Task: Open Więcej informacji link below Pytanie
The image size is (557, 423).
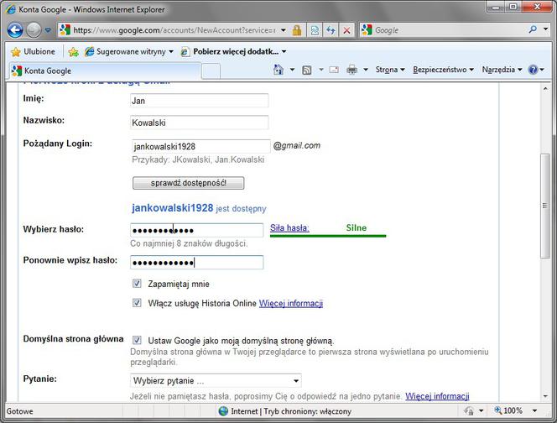Action: (x=437, y=396)
